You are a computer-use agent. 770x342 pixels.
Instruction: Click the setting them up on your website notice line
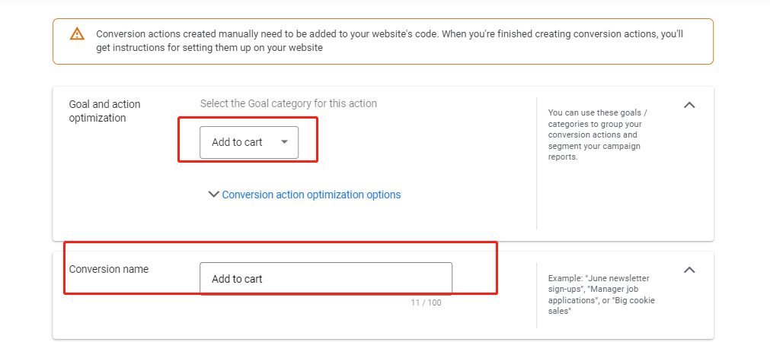tap(209, 48)
